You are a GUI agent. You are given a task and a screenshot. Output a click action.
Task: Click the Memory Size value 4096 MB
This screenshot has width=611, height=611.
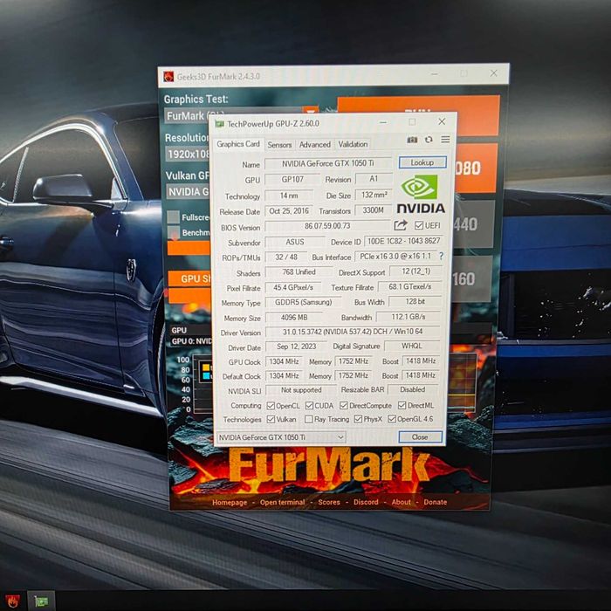click(x=294, y=318)
